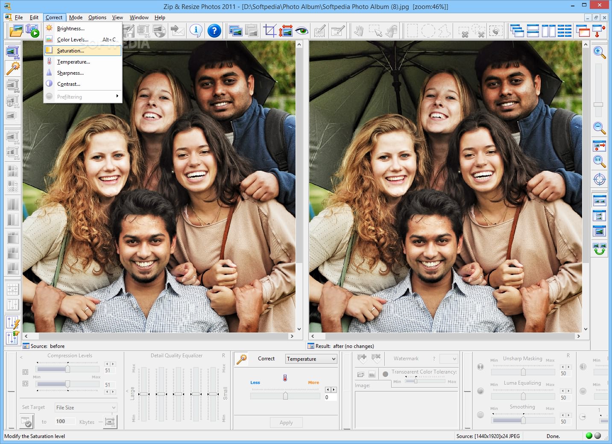
Task: Toggle the Luma Equalizing round button
Action: tap(480, 391)
